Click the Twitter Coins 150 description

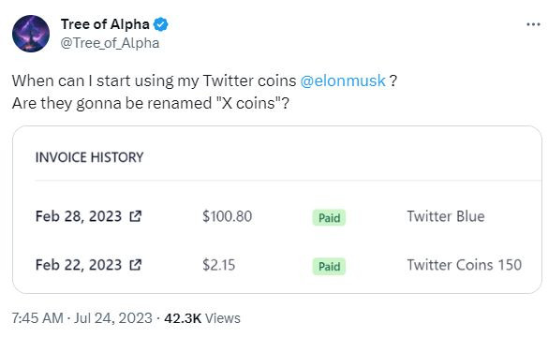(464, 265)
